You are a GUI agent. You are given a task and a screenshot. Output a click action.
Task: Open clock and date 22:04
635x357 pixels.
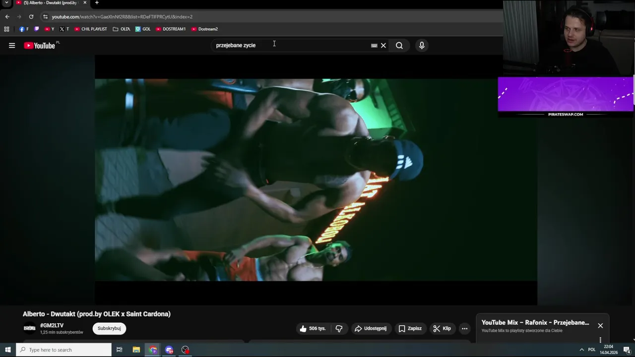[609, 350]
